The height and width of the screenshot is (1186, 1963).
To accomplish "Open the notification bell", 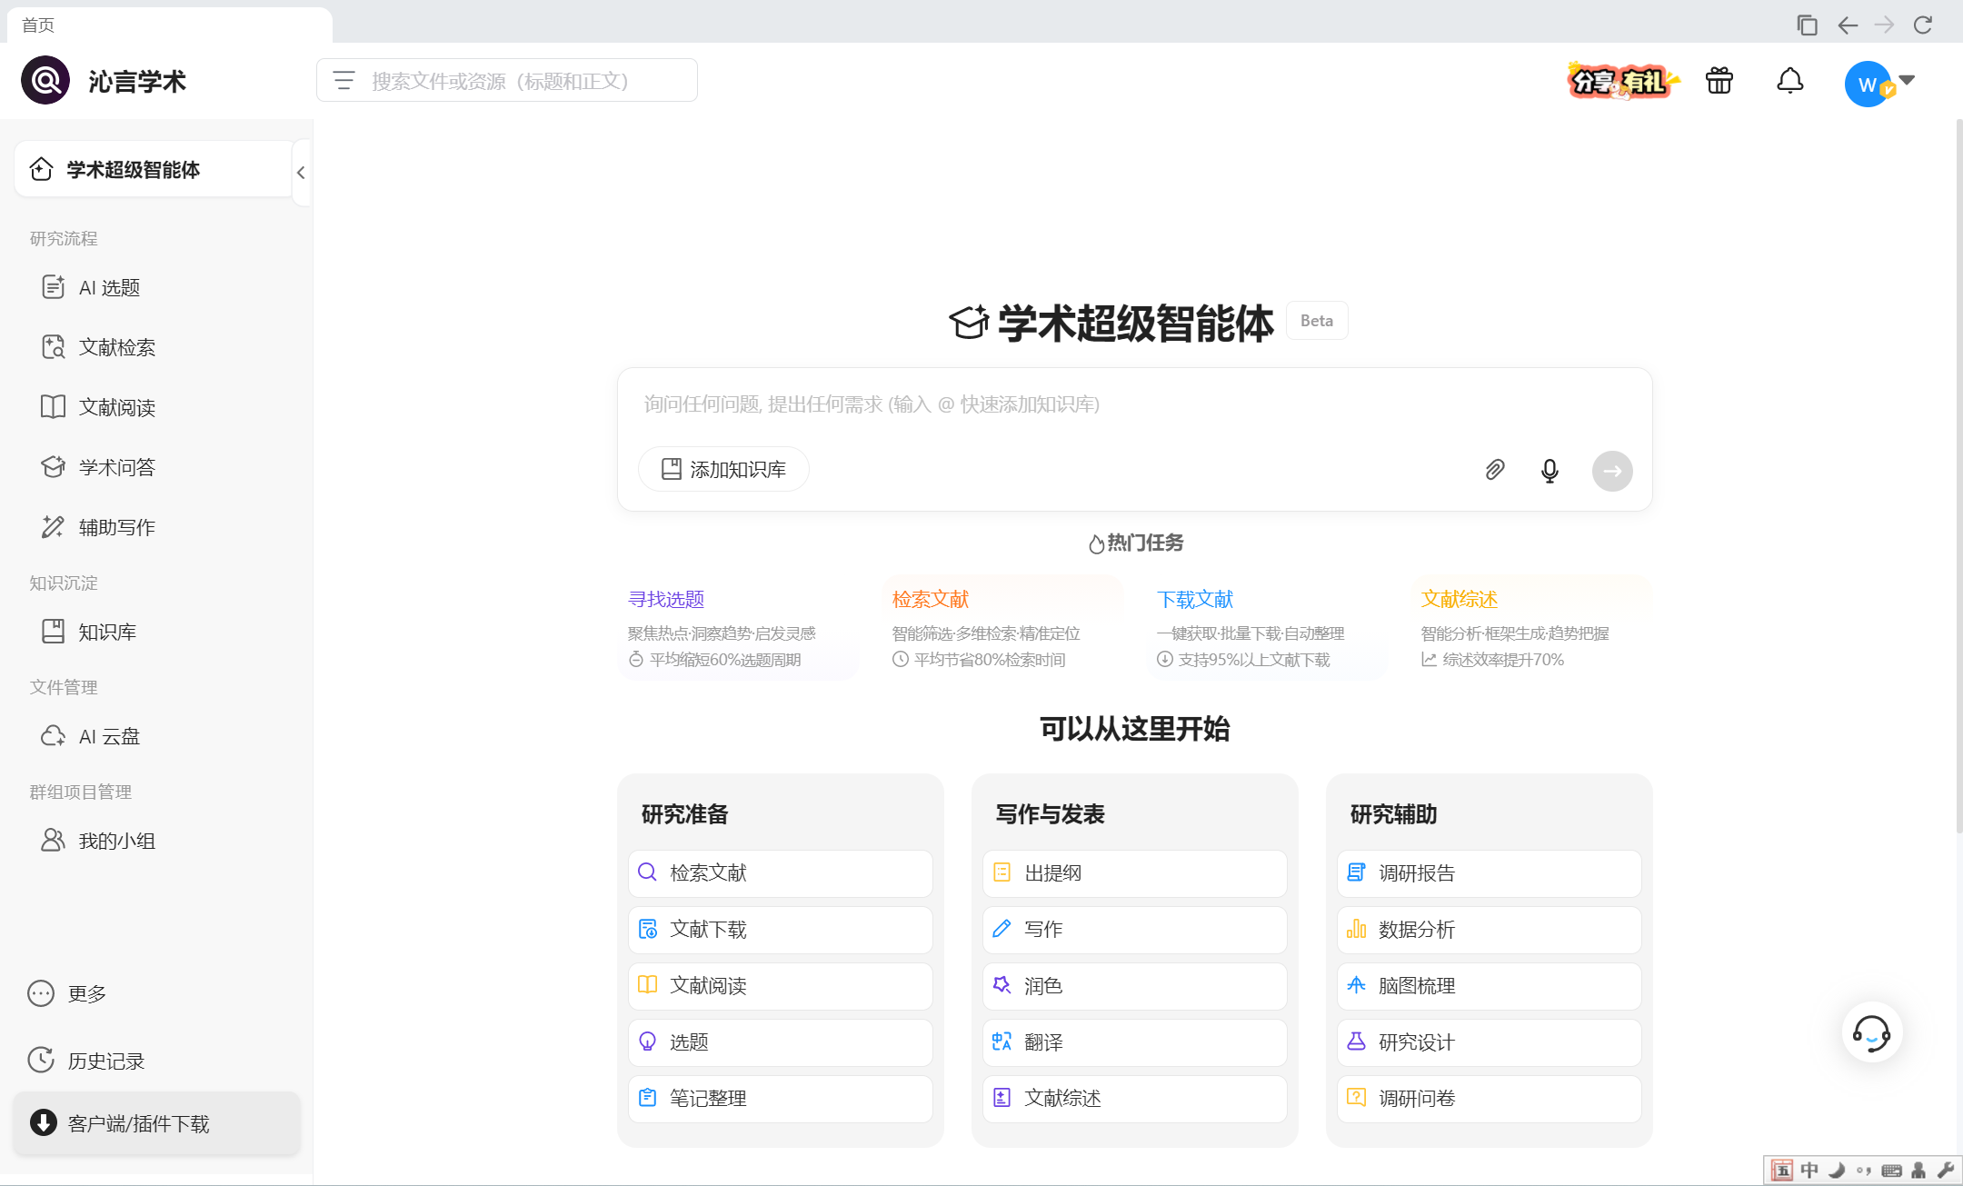I will [x=1789, y=81].
